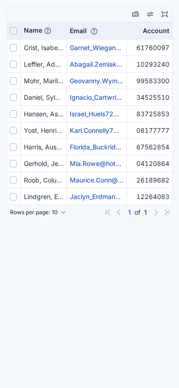Viewport: 179px width, 388px height.
Task: Open the display settings sliders icon
Action: click(150, 14)
